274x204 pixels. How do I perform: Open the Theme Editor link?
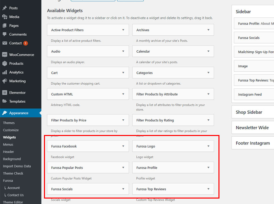pyautogui.click(x=13, y=202)
